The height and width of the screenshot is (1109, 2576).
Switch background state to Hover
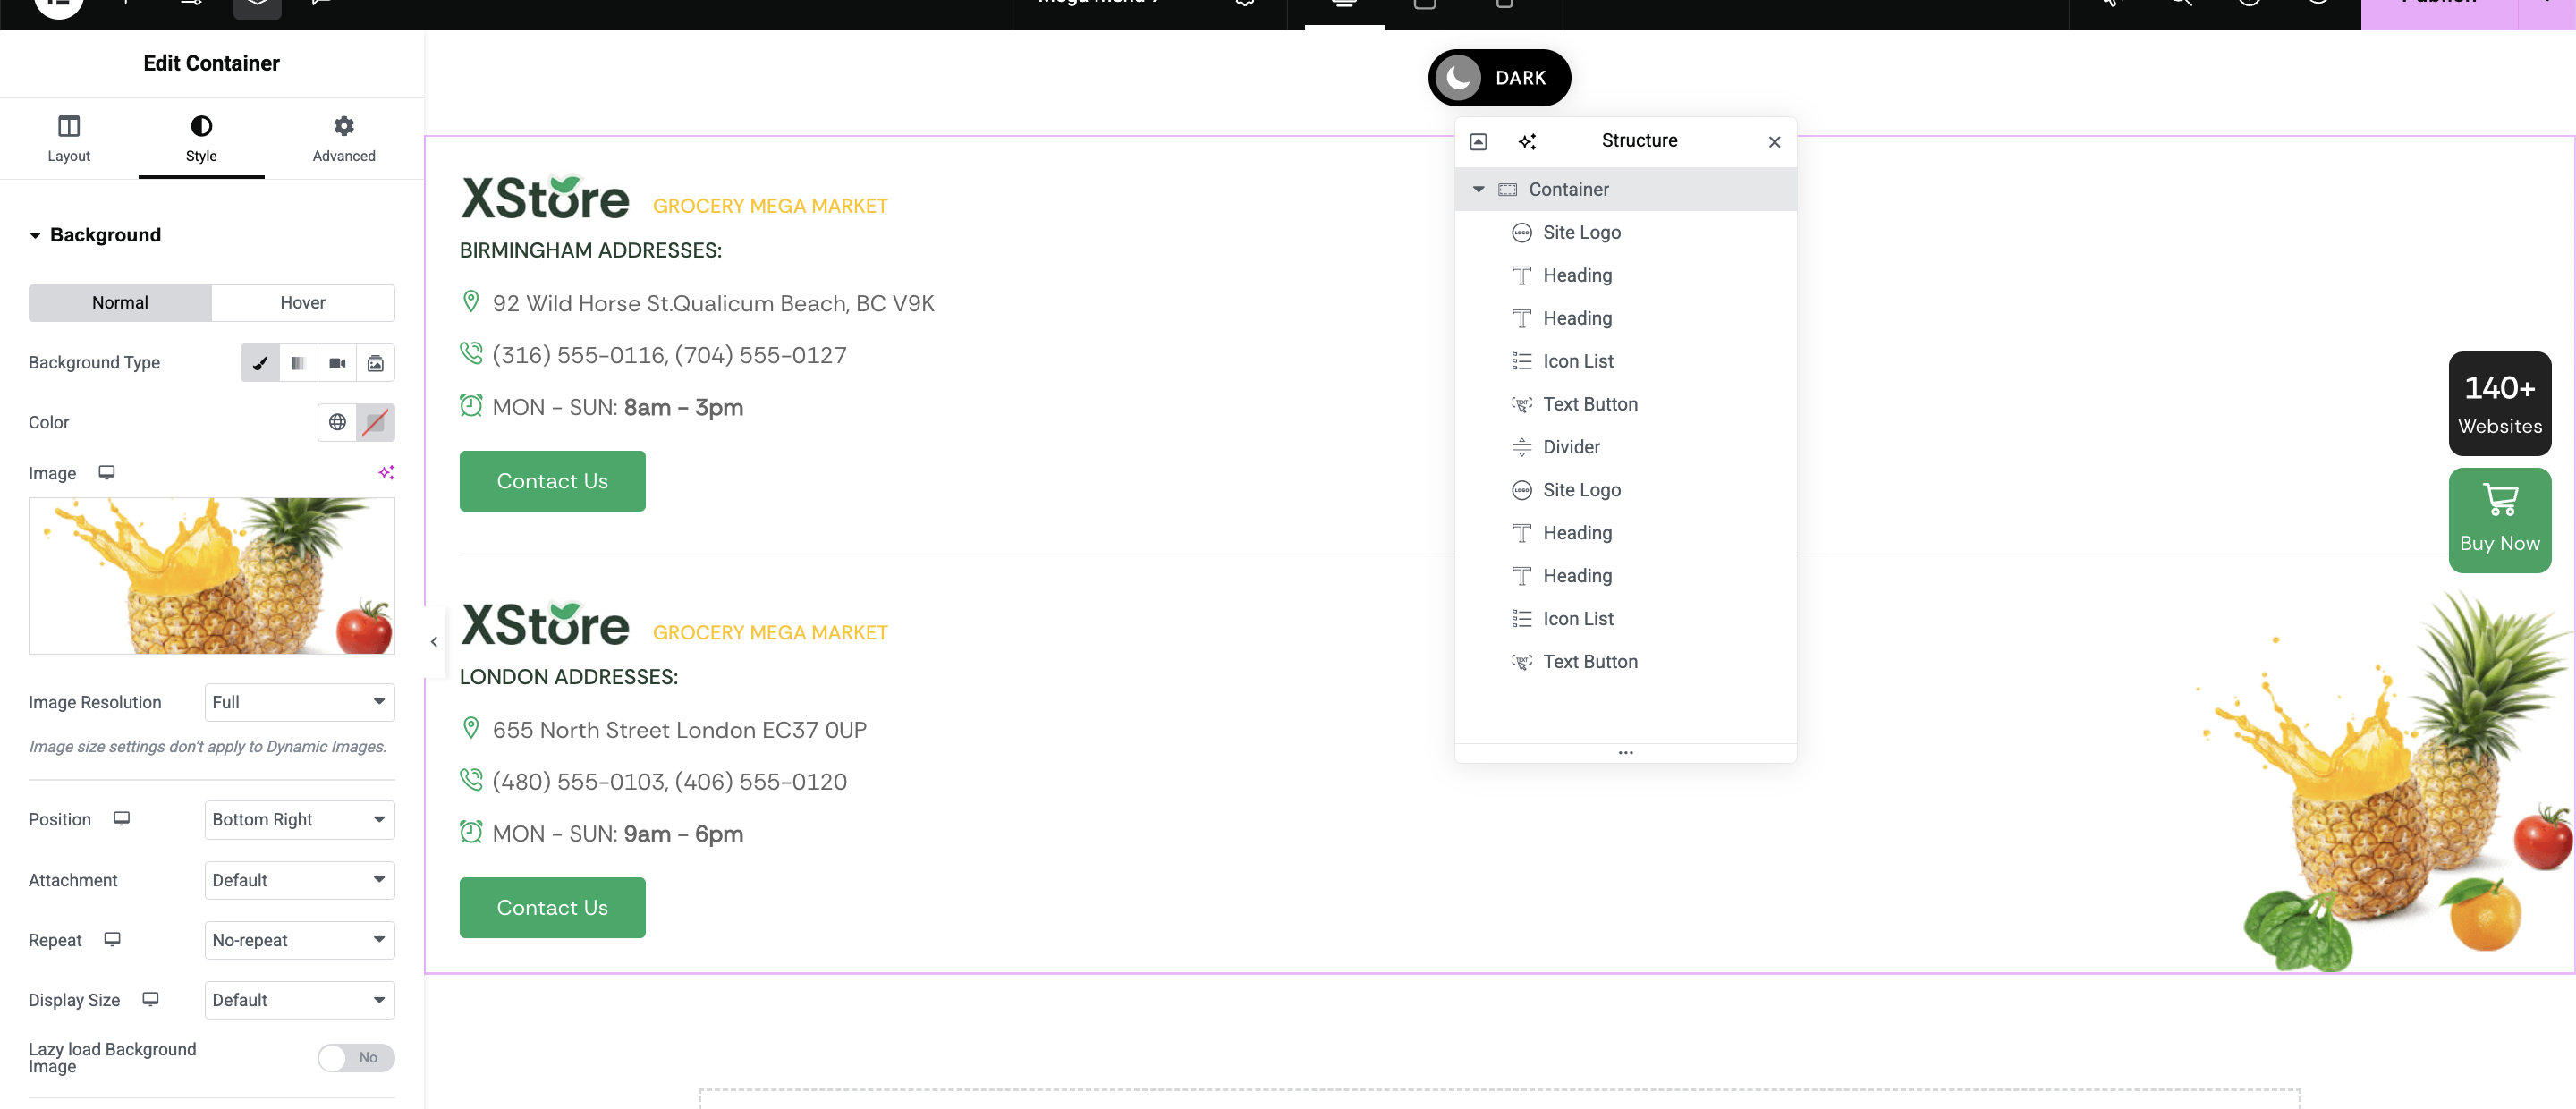302,303
